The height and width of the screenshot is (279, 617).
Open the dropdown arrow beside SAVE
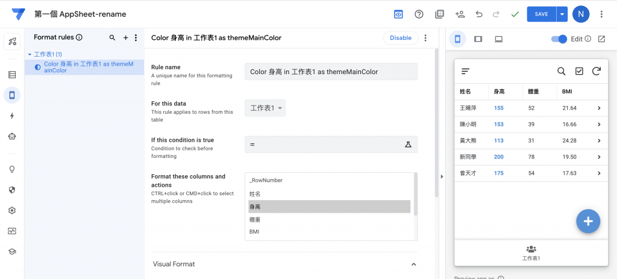pos(562,14)
